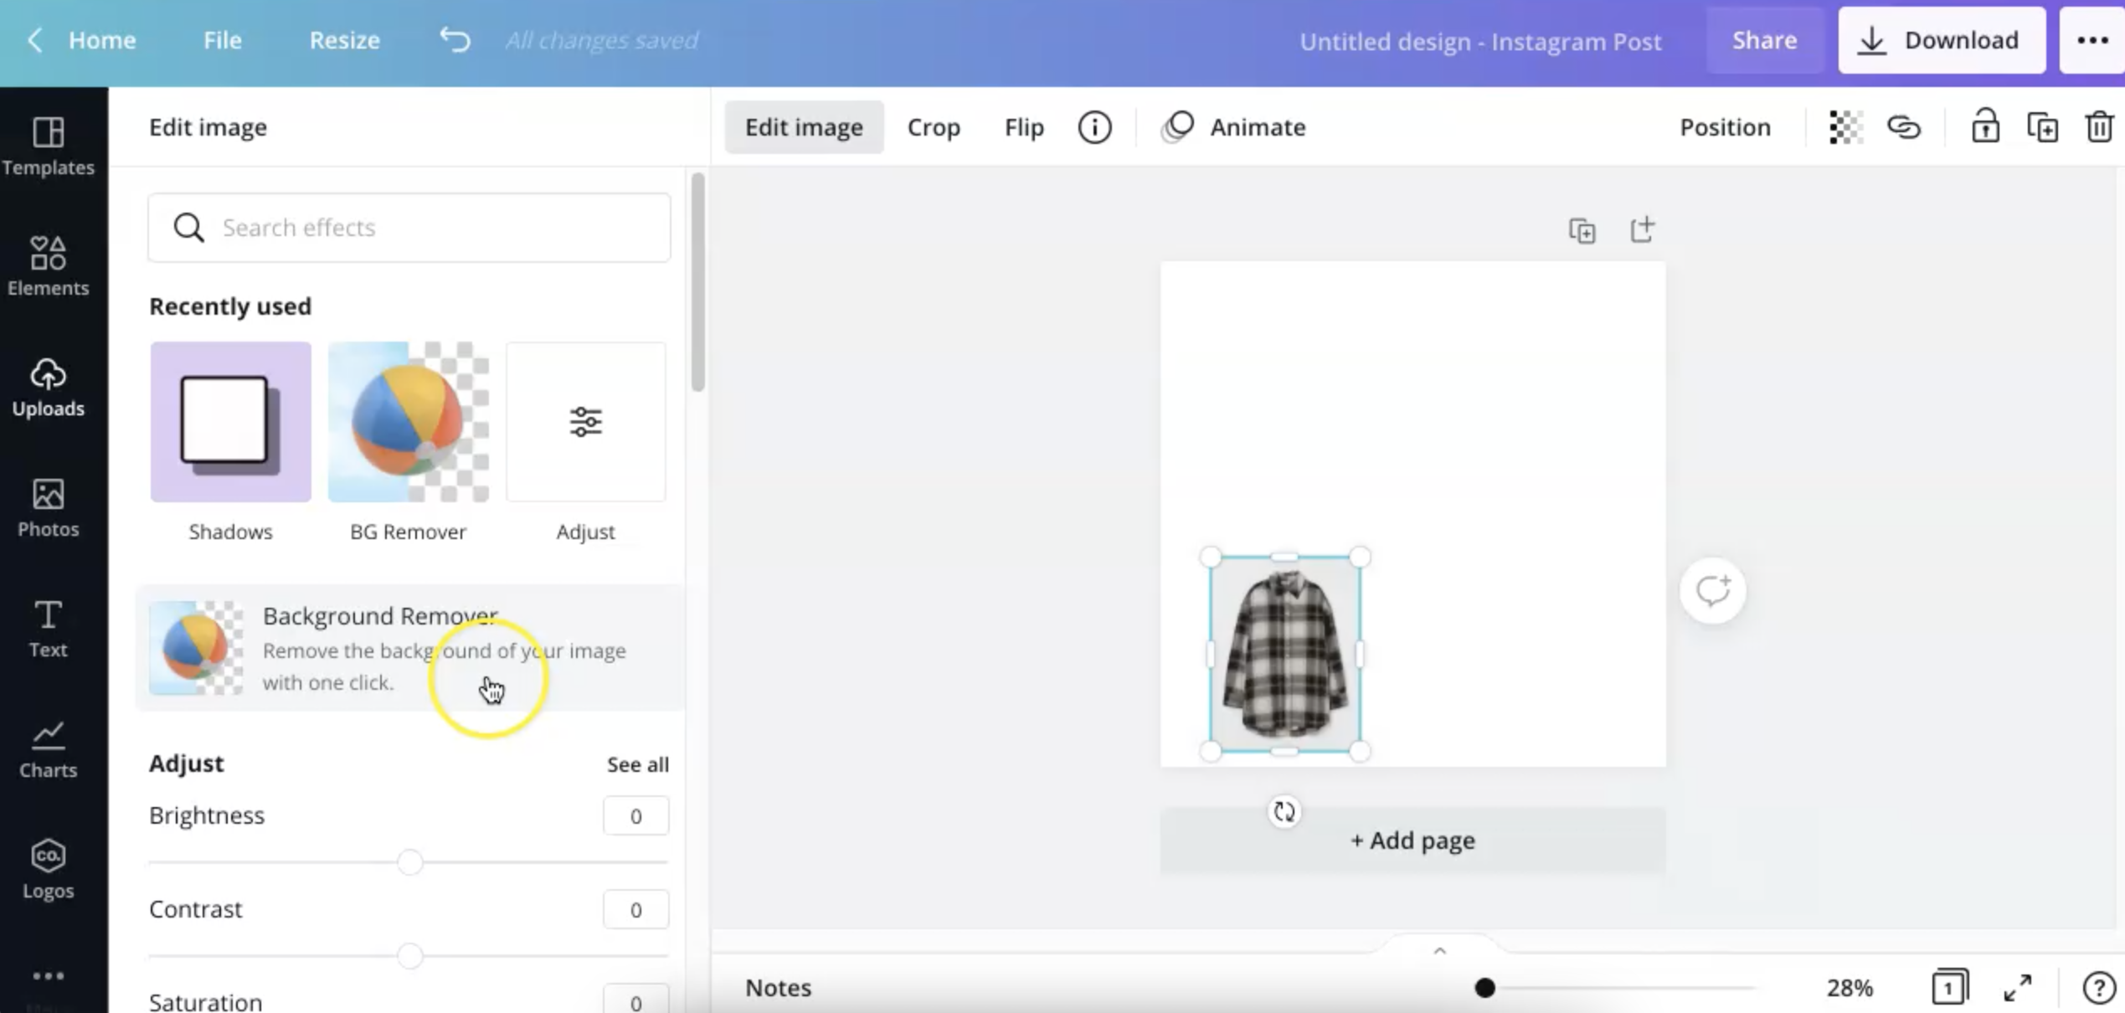This screenshot has height=1013, width=2125.
Task: Click the link icon in toolbar
Action: click(1903, 127)
